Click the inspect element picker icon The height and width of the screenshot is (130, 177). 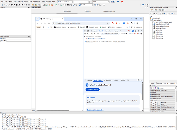[x=86, y=31]
